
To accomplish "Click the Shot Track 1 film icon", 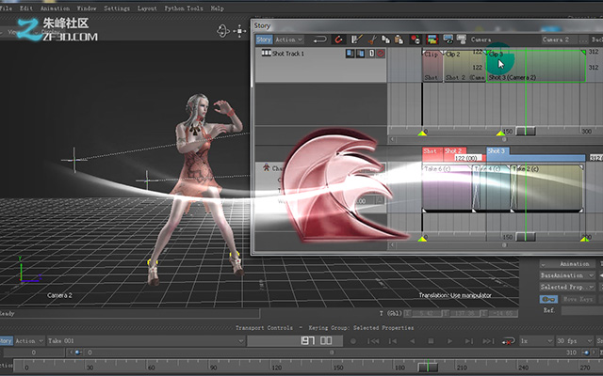I will pyautogui.click(x=266, y=54).
